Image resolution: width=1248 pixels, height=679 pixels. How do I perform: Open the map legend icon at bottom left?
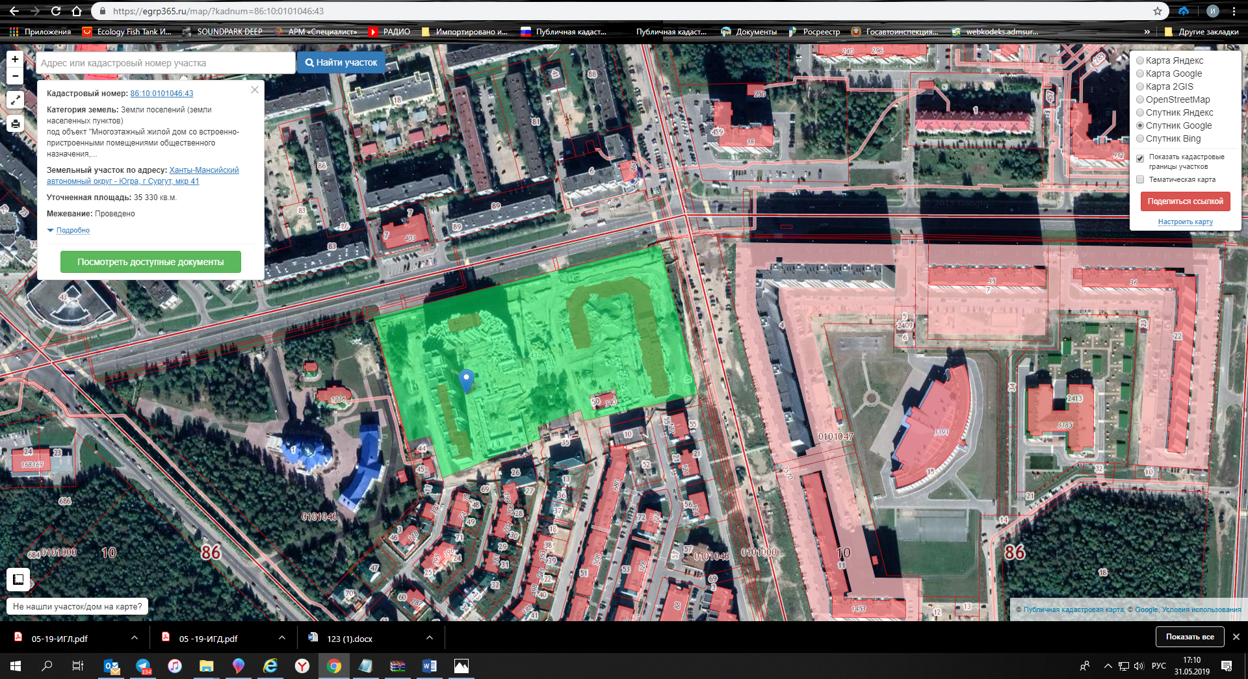(18, 579)
